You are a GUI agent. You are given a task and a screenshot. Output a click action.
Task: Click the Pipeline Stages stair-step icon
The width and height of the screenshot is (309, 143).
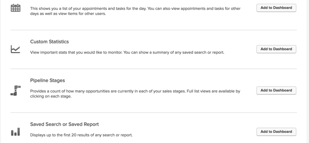coord(16,91)
